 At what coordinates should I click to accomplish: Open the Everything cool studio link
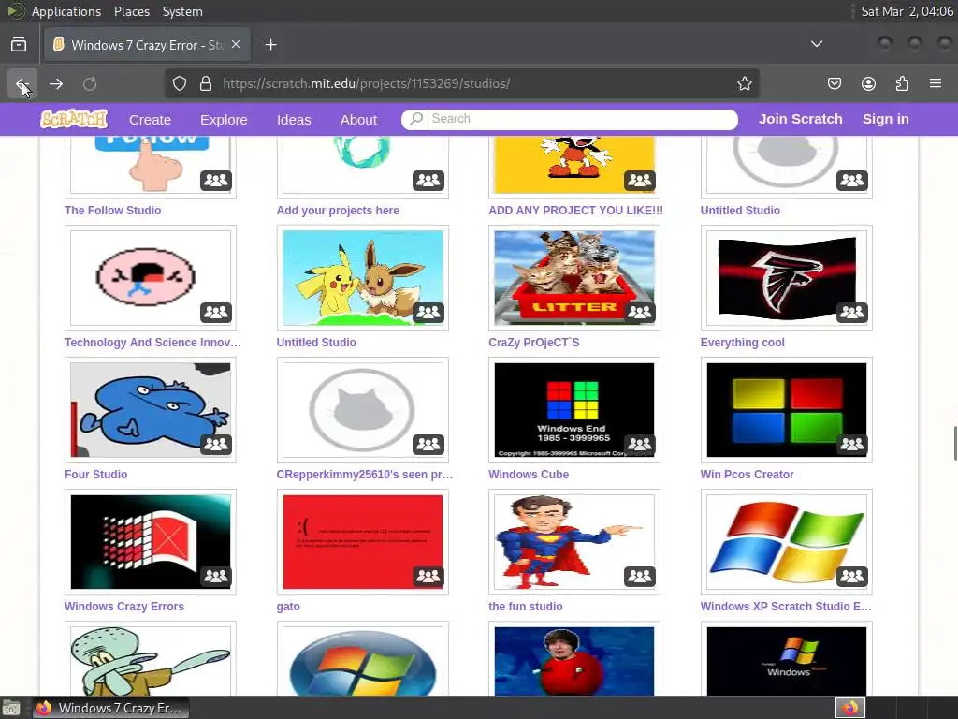click(x=742, y=343)
